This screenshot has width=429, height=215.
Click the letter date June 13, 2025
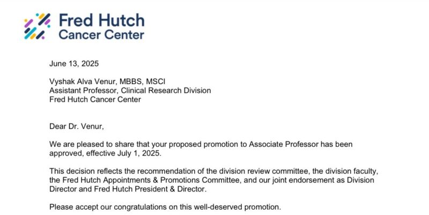(74, 64)
